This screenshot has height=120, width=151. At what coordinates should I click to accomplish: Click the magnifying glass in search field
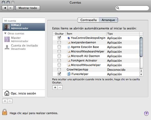(x=118, y=8)
